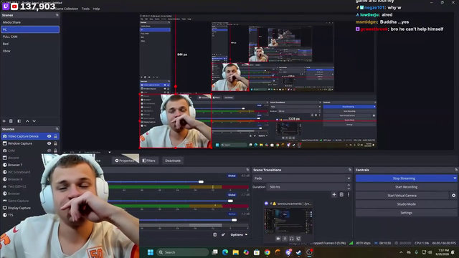The image size is (459, 258).
Task: Click Start Virtual Camera button
Action: [402, 196]
